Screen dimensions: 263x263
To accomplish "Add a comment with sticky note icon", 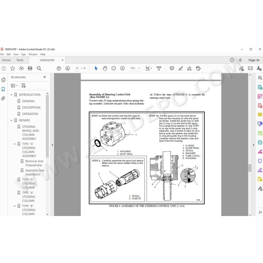I will pyautogui.click(x=172, y=68).
